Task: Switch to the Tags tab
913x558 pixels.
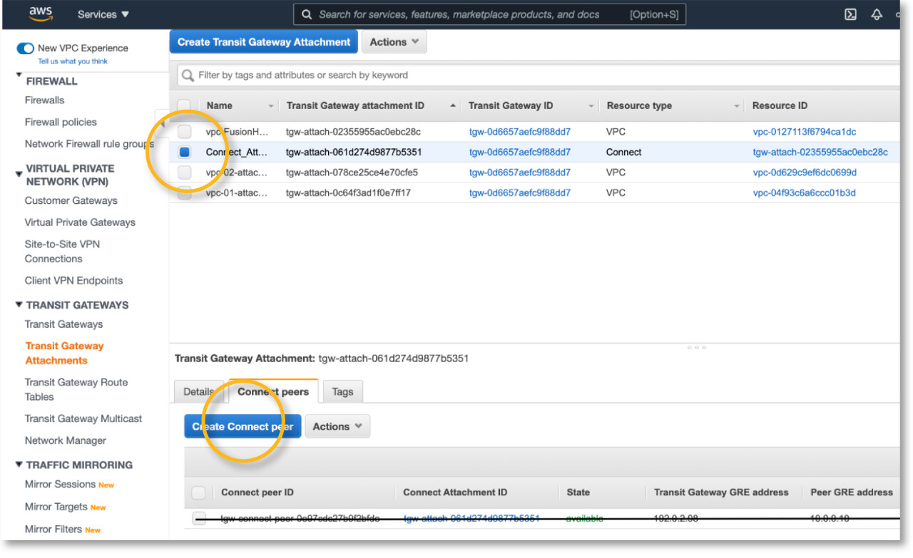Action: pos(342,391)
